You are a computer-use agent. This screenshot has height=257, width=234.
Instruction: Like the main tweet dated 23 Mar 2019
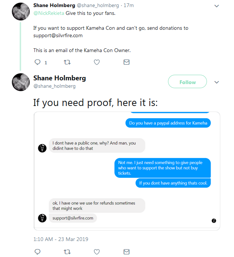(x=97, y=251)
